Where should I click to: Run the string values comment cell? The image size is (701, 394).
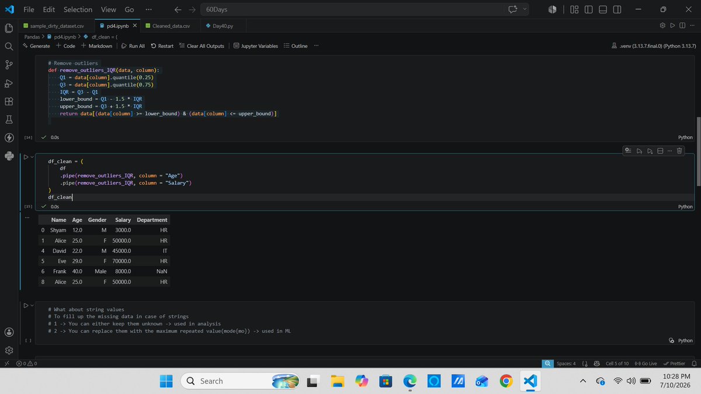pos(26,305)
